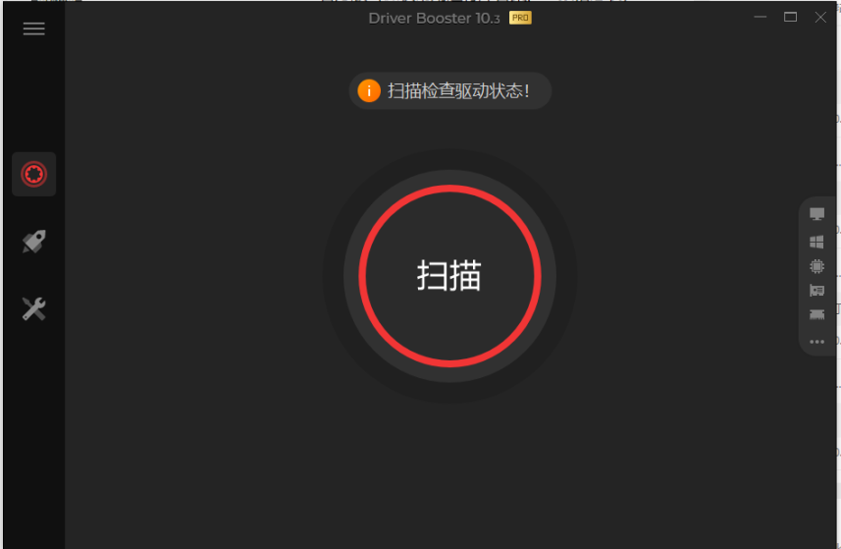Image resolution: width=841 pixels, height=549 pixels.
Task: View memory module info icon
Action: 816,314
